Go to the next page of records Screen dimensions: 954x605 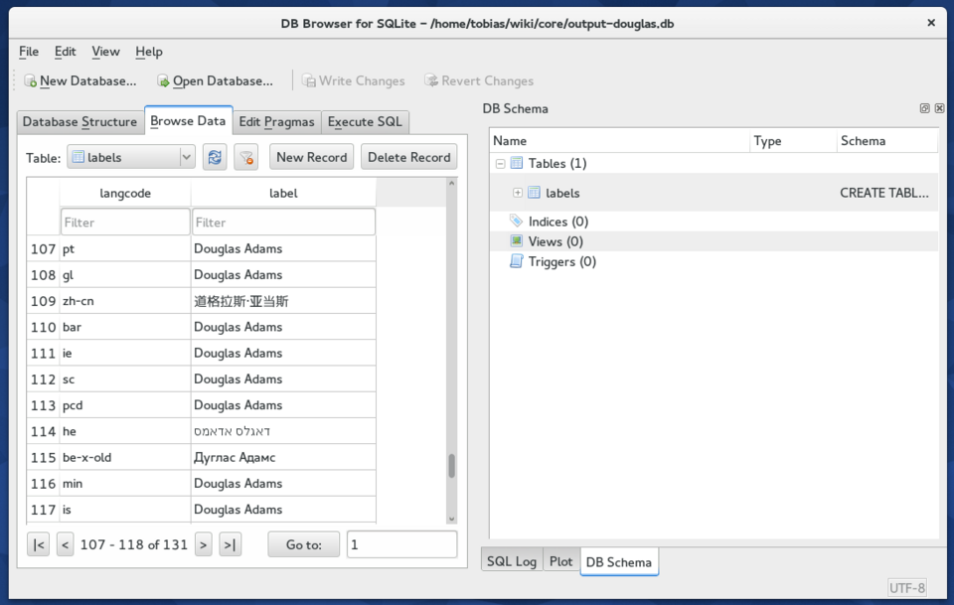coord(203,544)
